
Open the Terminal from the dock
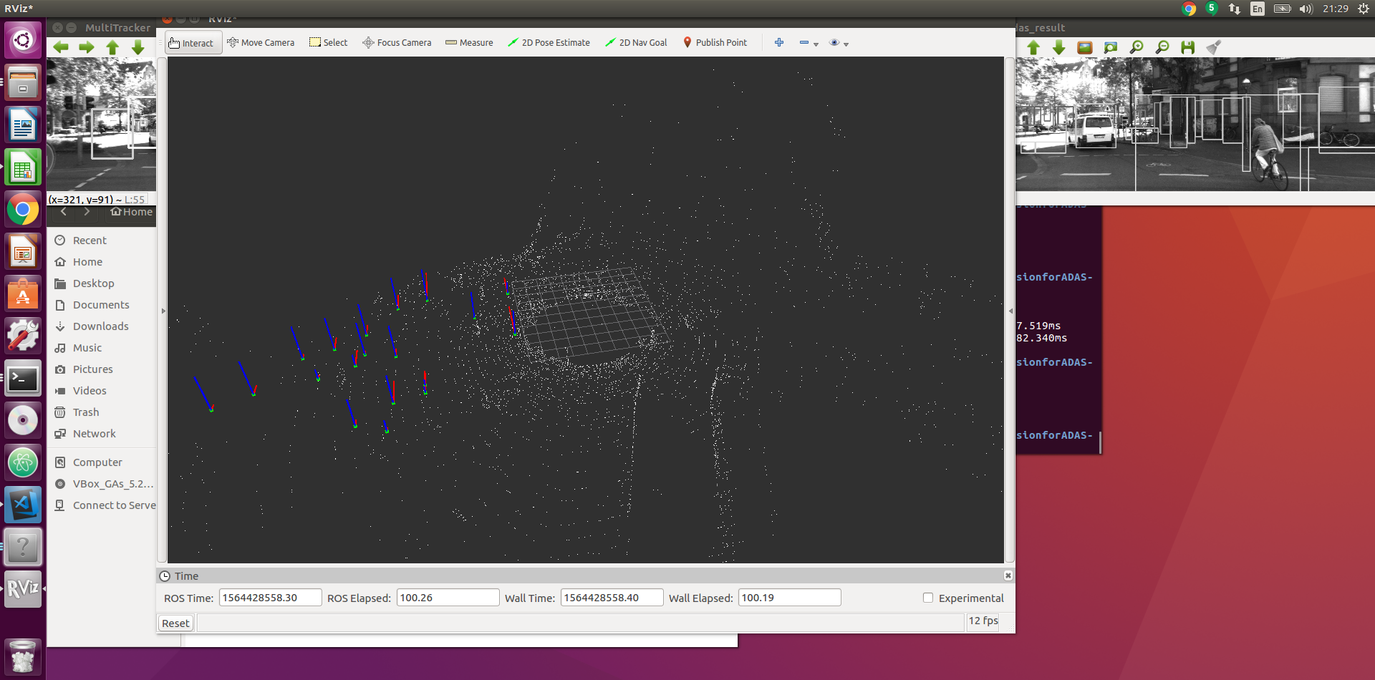(23, 379)
